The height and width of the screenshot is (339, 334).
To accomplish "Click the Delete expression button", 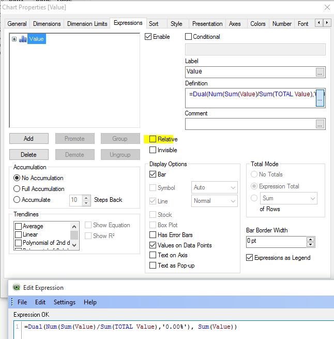I will [29, 155].
